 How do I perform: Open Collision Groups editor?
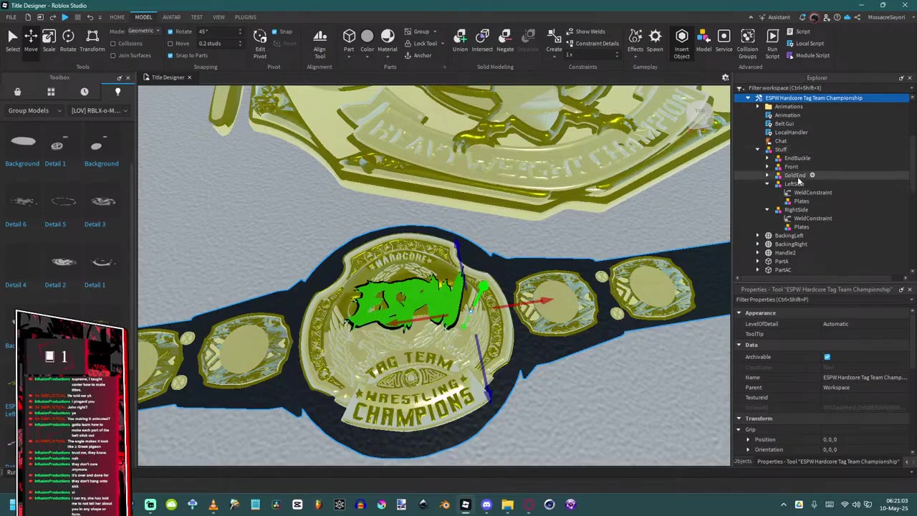pyautogui.click(x=747, y=43)
